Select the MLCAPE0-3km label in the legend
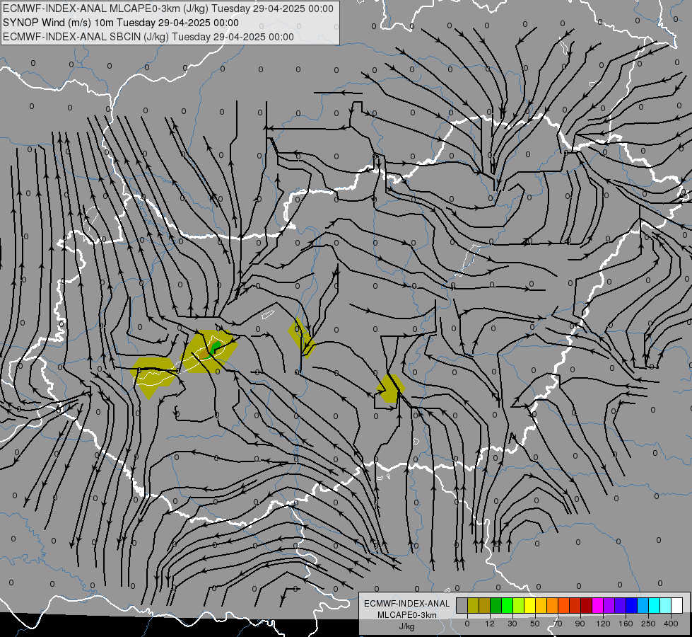 point(407,615)
